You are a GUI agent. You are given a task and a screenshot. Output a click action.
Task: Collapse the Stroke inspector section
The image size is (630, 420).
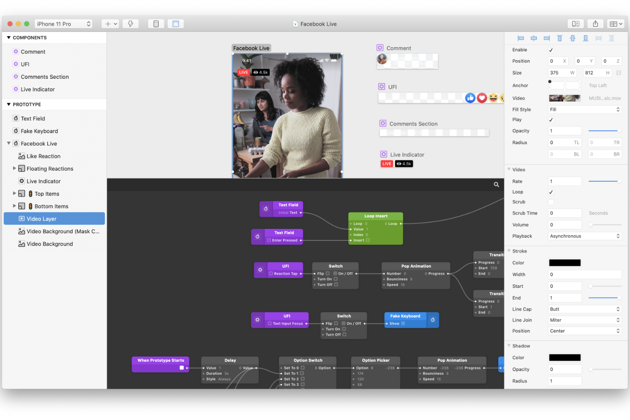coord(509,251)
